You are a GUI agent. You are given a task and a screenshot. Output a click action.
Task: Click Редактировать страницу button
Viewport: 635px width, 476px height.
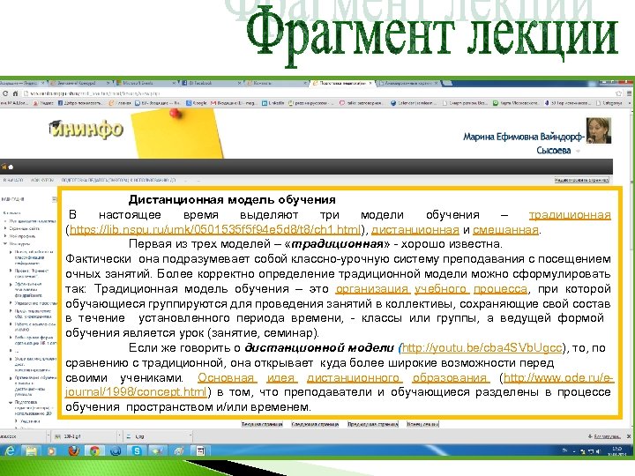pyautogui.click(x=581, y=180)
